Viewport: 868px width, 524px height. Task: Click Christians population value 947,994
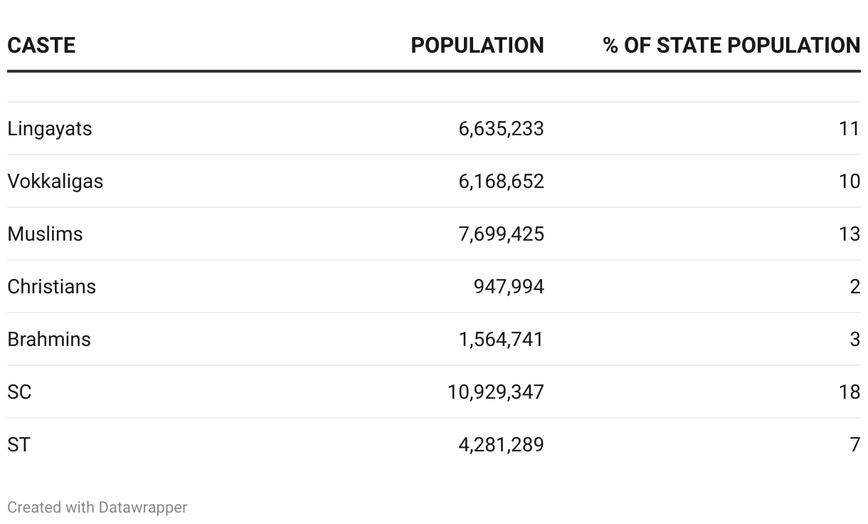point(508,287)
